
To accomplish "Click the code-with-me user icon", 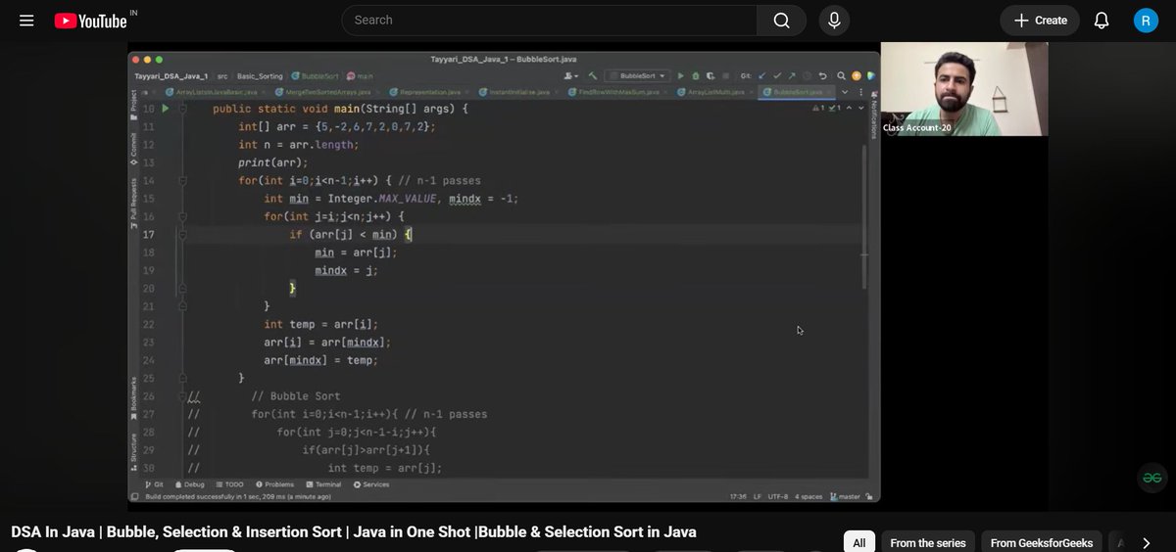I will pyautogui.click(x=570, y=75).
